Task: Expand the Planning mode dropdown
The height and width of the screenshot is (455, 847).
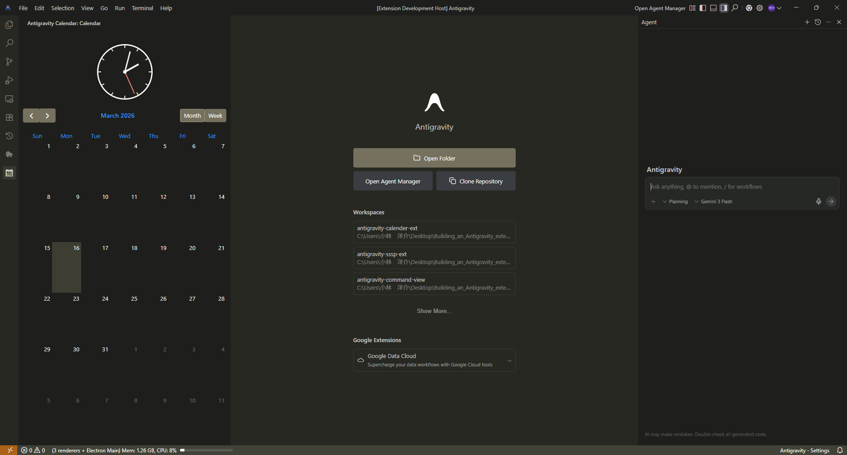Action: [675, 201]
